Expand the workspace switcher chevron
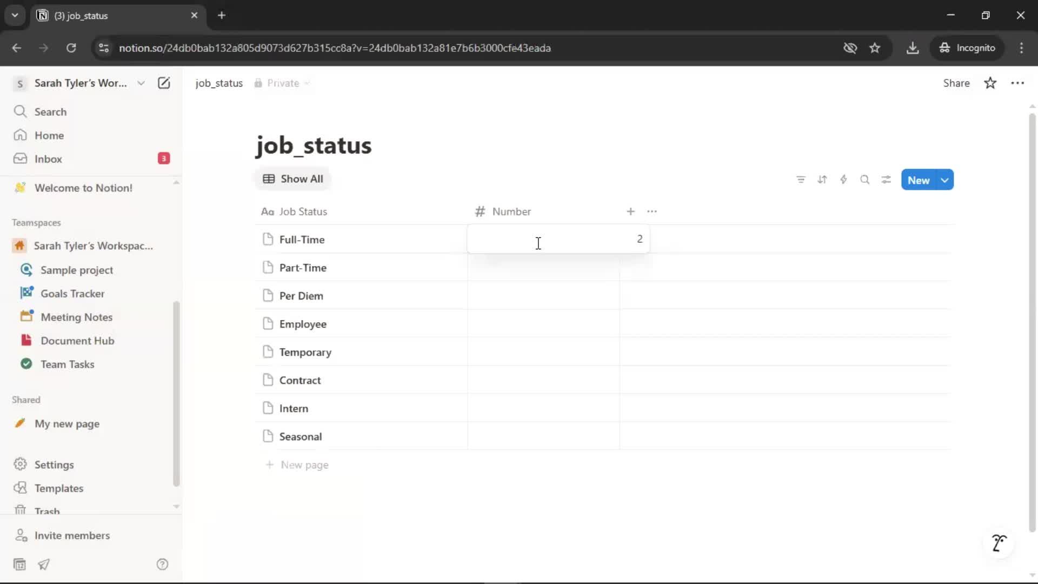Image resolution: width=1038 pixels, height=584 pixels. (x=141, y=83)
